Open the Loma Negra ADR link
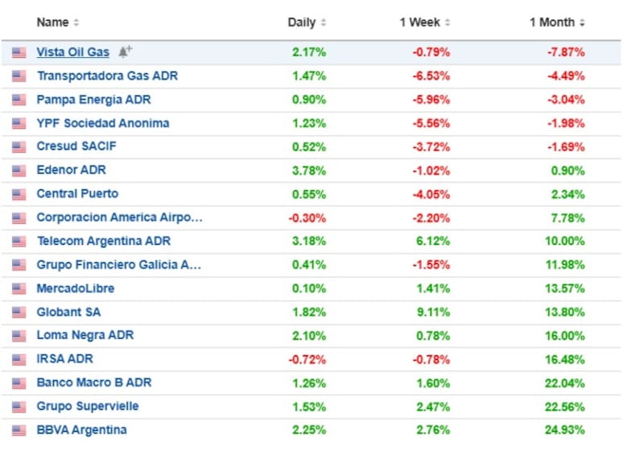 click(x=85, y=336)
